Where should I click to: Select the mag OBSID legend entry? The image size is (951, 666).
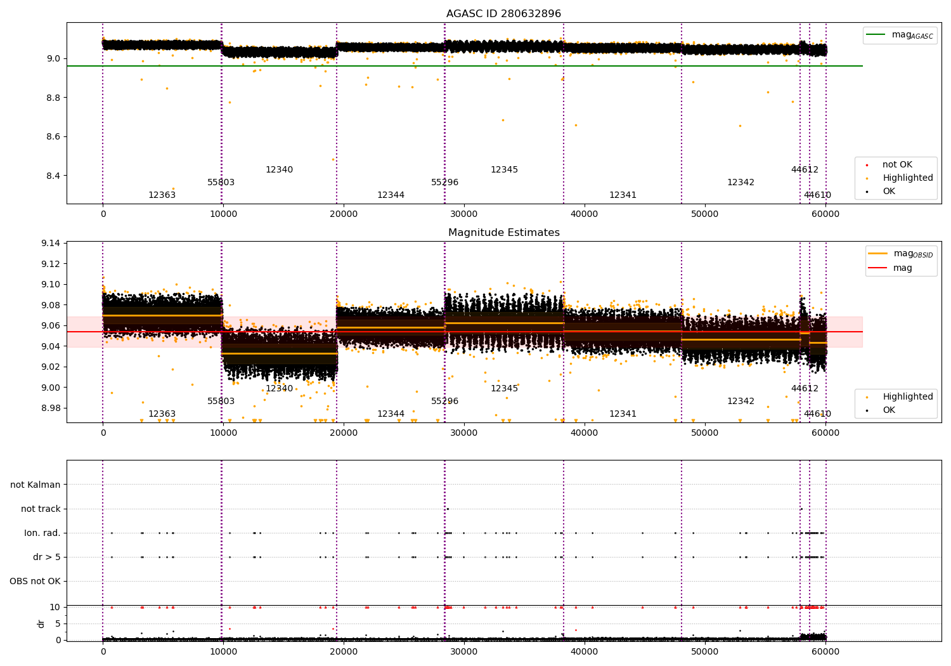coord(900,254)
